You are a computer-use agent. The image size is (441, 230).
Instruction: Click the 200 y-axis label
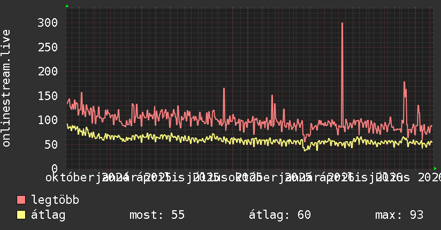48,72
